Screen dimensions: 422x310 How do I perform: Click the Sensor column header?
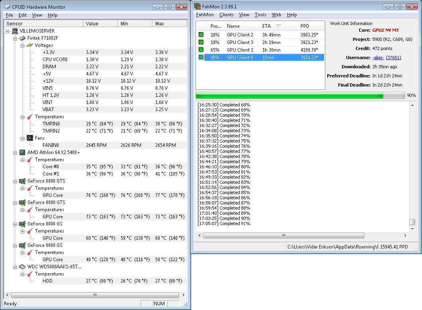point(43,24)
